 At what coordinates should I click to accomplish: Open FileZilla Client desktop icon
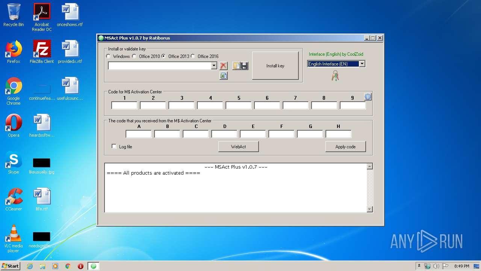tap(42, 52)
